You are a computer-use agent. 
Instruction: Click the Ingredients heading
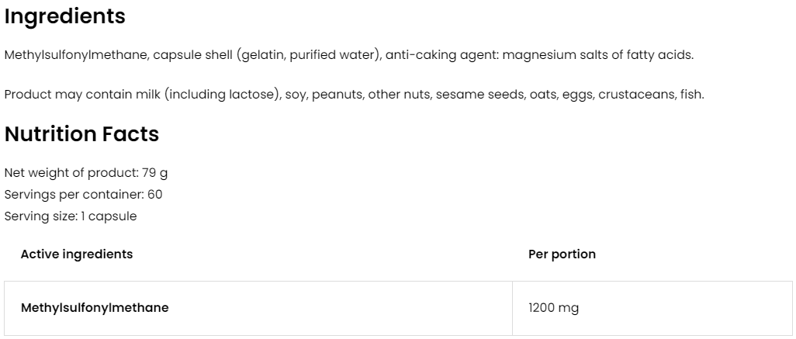point(65,16)
